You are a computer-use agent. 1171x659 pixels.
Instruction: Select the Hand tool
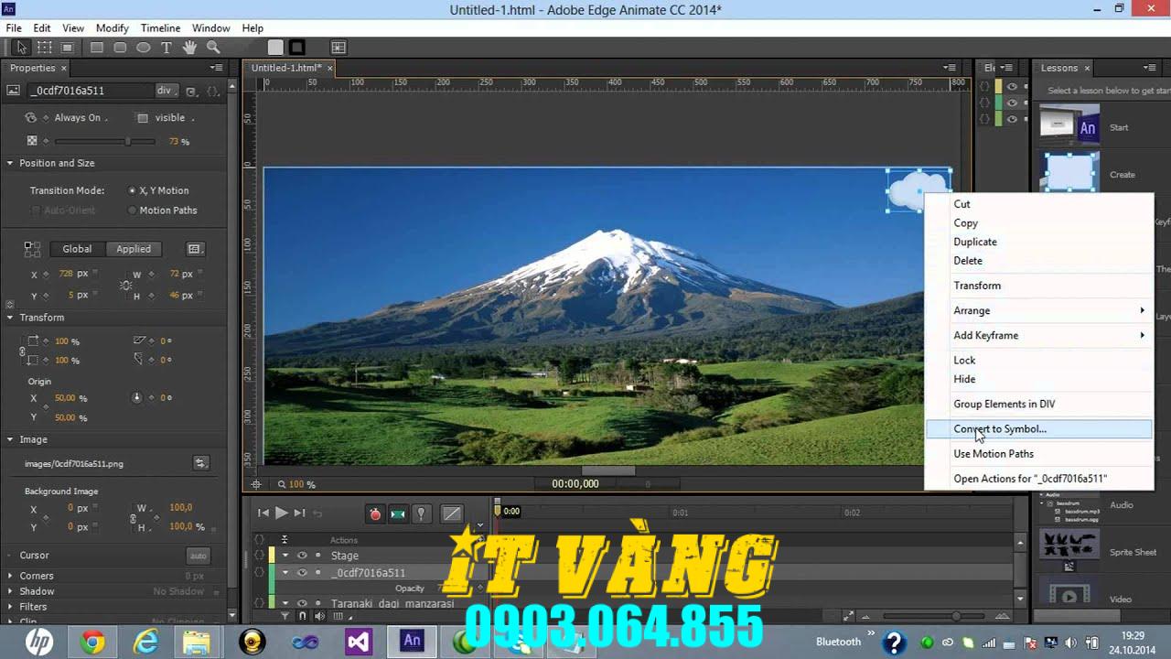click(x=188, y=47)
